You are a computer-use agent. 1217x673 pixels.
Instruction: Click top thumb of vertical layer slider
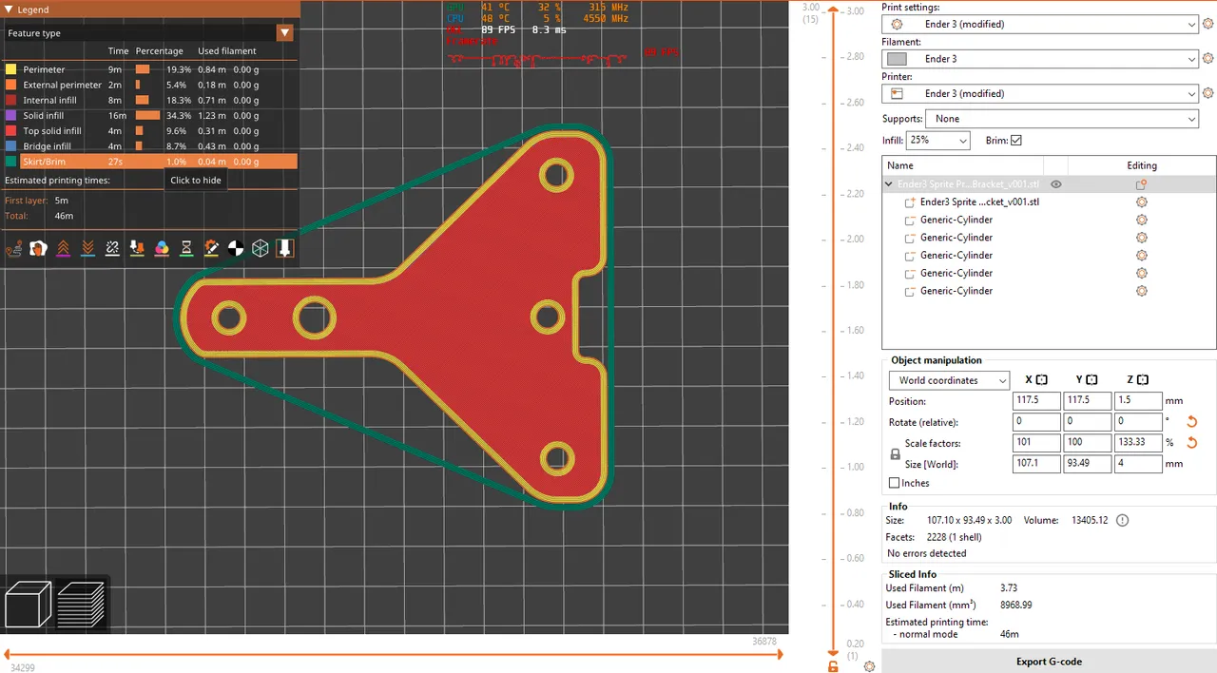pyautogui.click(x=833, y=10)
